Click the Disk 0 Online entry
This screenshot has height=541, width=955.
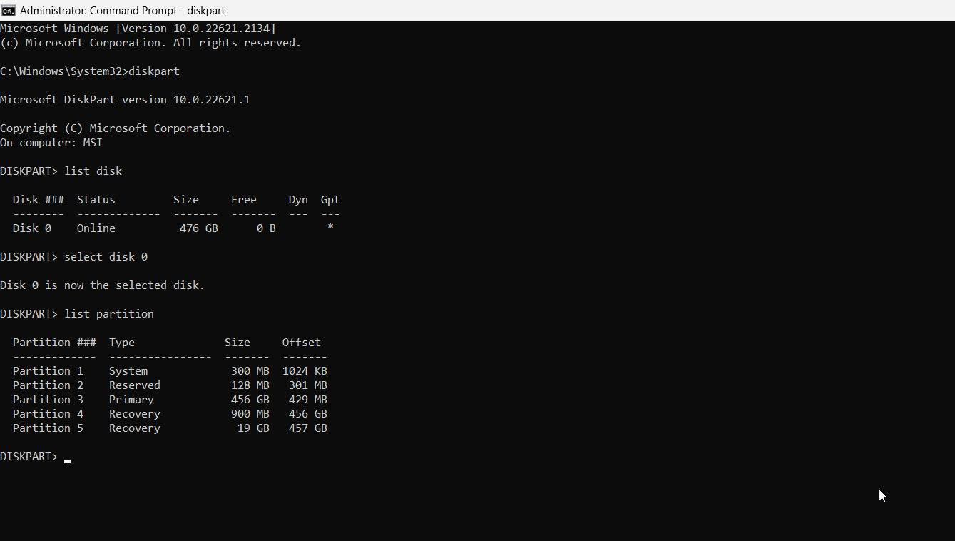pos(64,228)
